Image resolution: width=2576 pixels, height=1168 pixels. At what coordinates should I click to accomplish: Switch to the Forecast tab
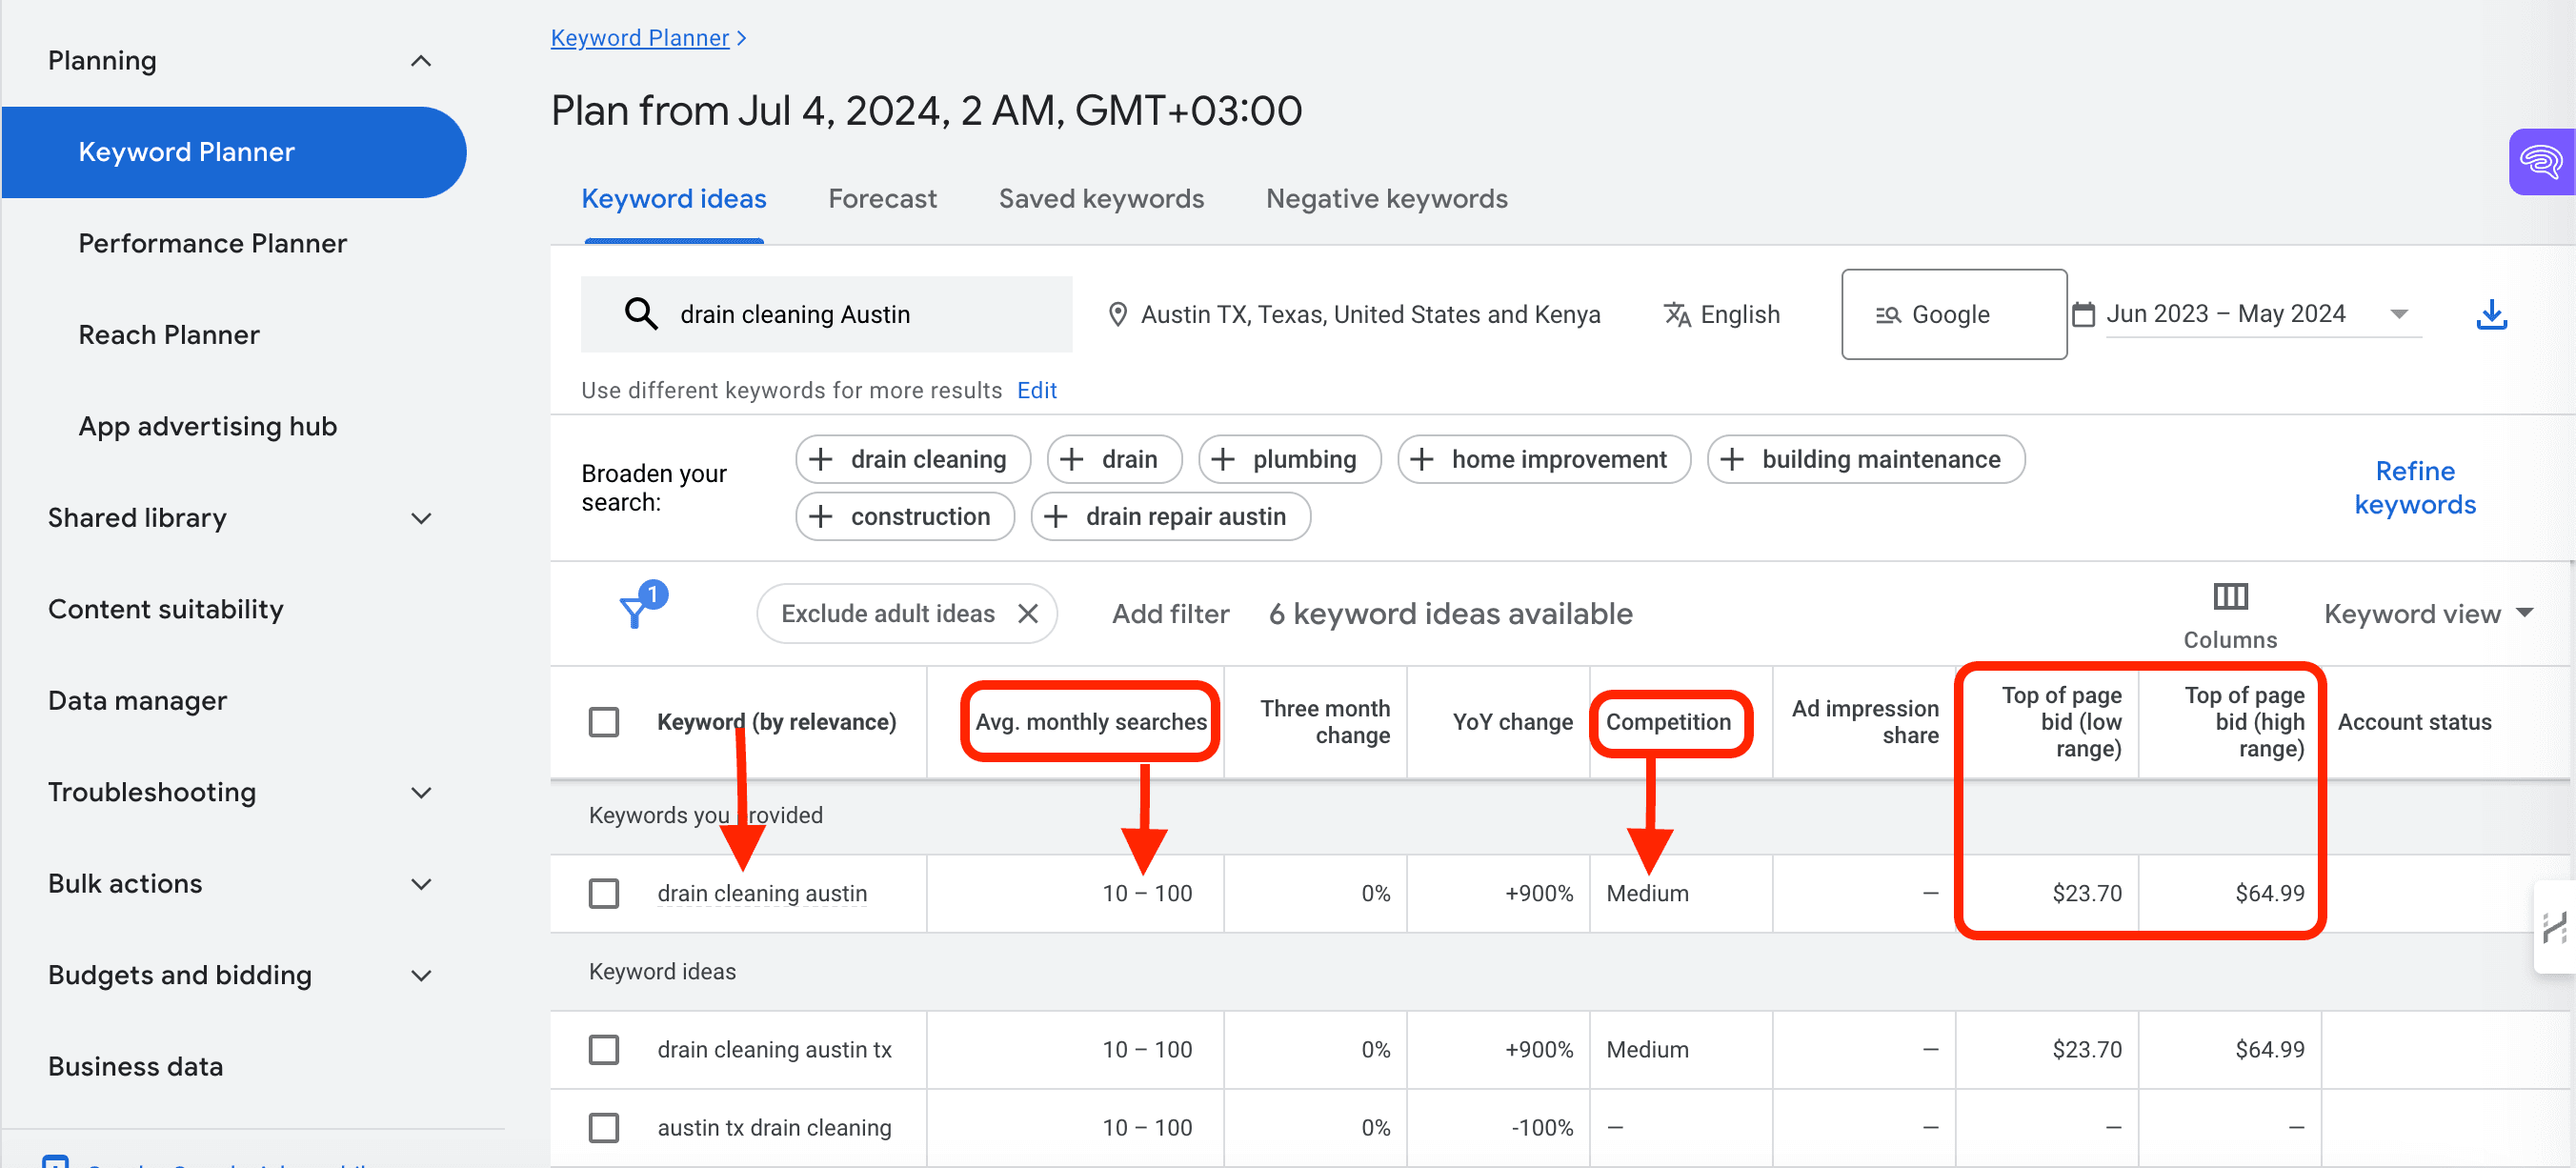tap(882, 198)
